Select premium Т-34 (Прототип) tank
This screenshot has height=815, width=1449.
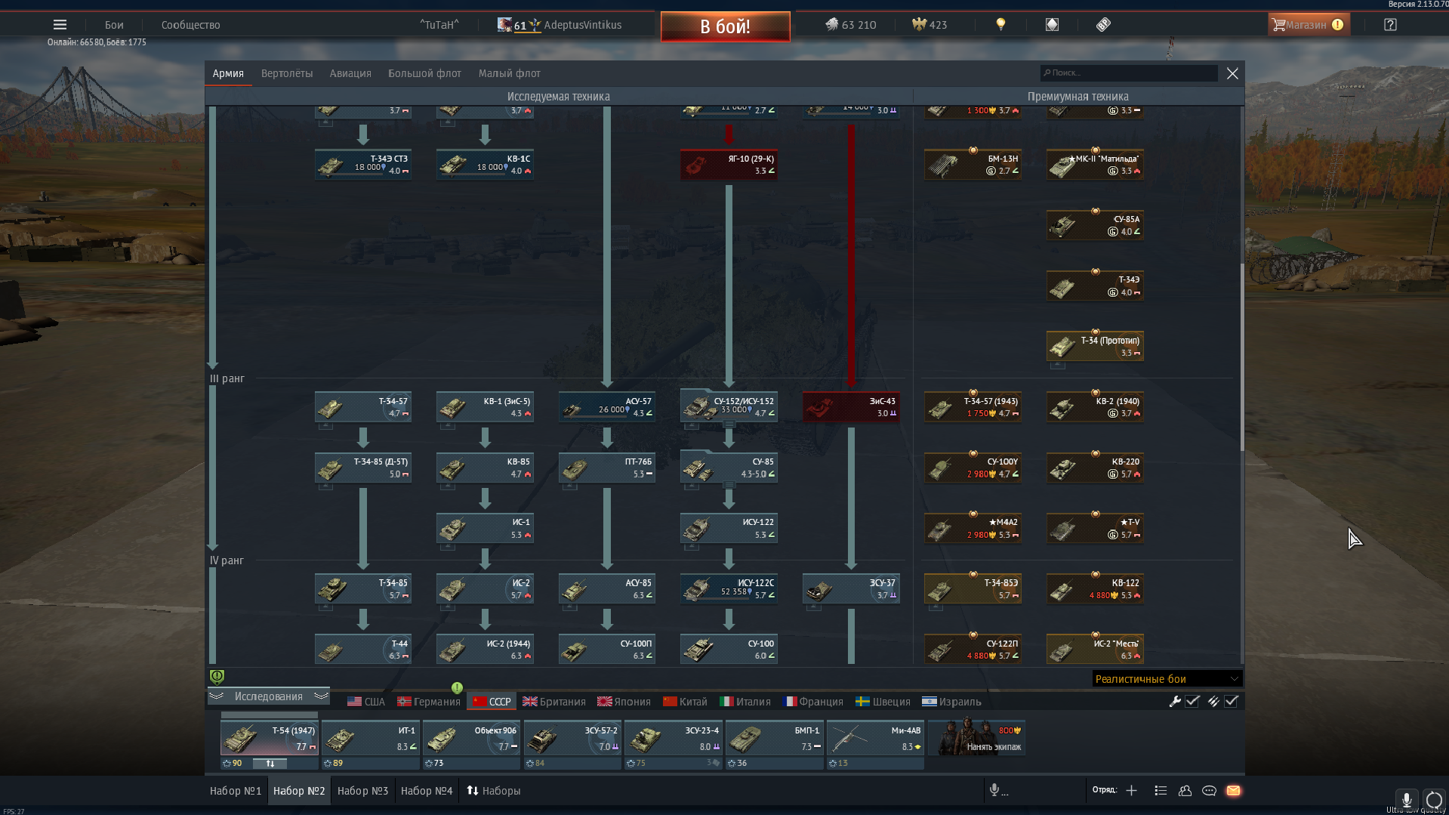(x=1095, y=346)
